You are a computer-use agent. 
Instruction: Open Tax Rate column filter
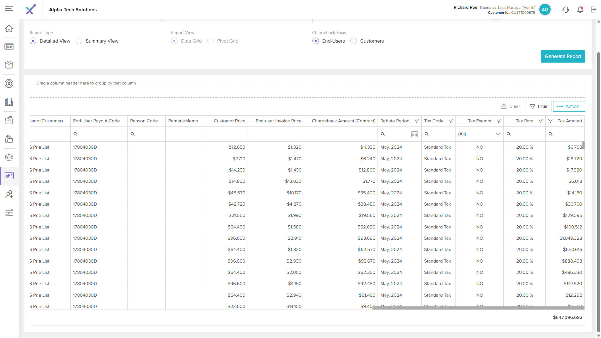point(540,121)
